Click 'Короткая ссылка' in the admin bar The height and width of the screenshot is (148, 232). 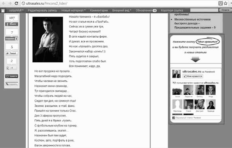click(172, 11)
